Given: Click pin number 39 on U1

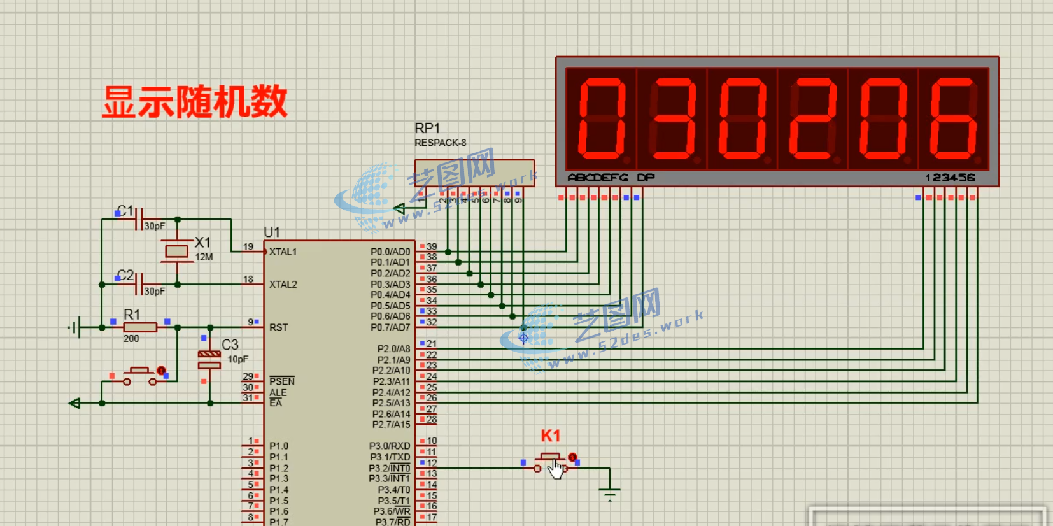Looking at the screenshot, I should 432,246.
